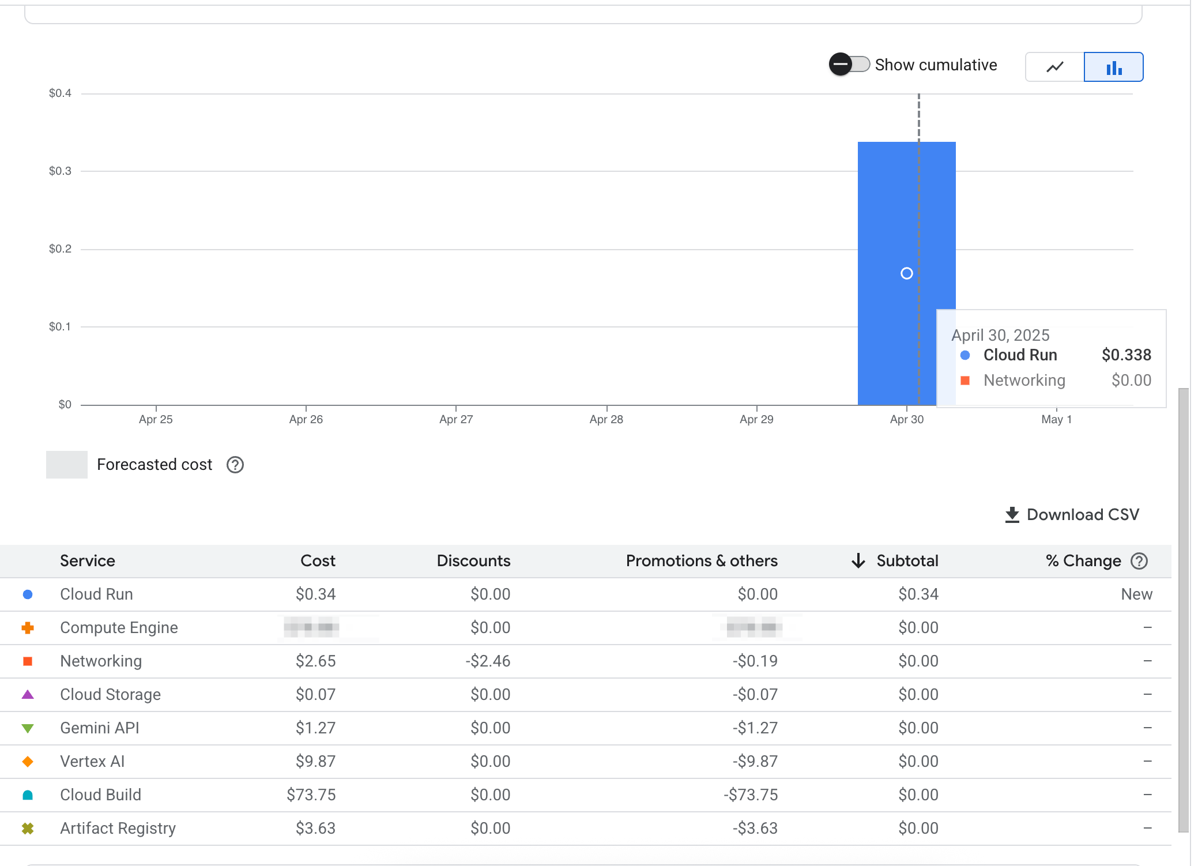Select the Gemini API service name
This screenshot has width=1198, height=866.
point(100,728)
